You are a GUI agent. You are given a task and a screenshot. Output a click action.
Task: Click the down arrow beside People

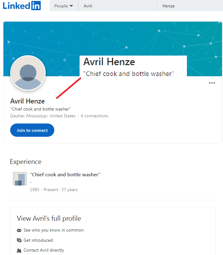click(x=71, y=6)
